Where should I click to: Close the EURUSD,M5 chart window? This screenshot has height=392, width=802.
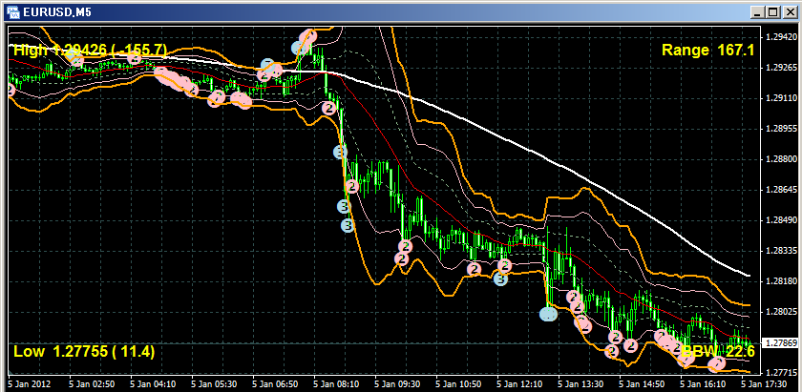(789, 11)
